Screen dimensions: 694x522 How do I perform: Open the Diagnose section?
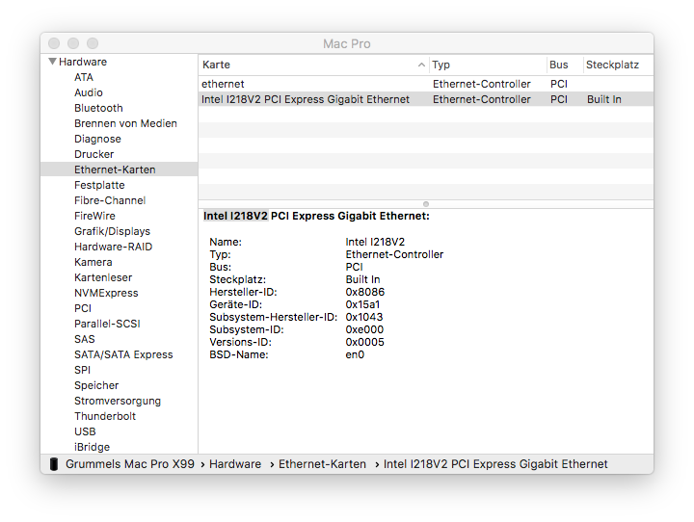point(97,139)
